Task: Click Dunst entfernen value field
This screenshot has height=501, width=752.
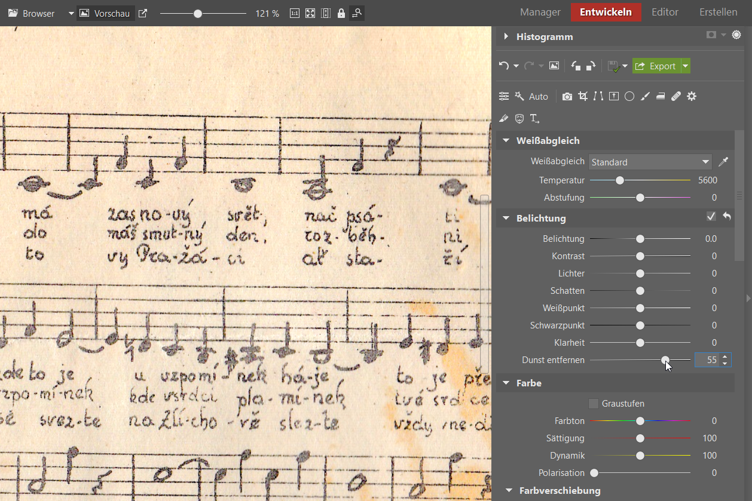Action: pos(708,360)
